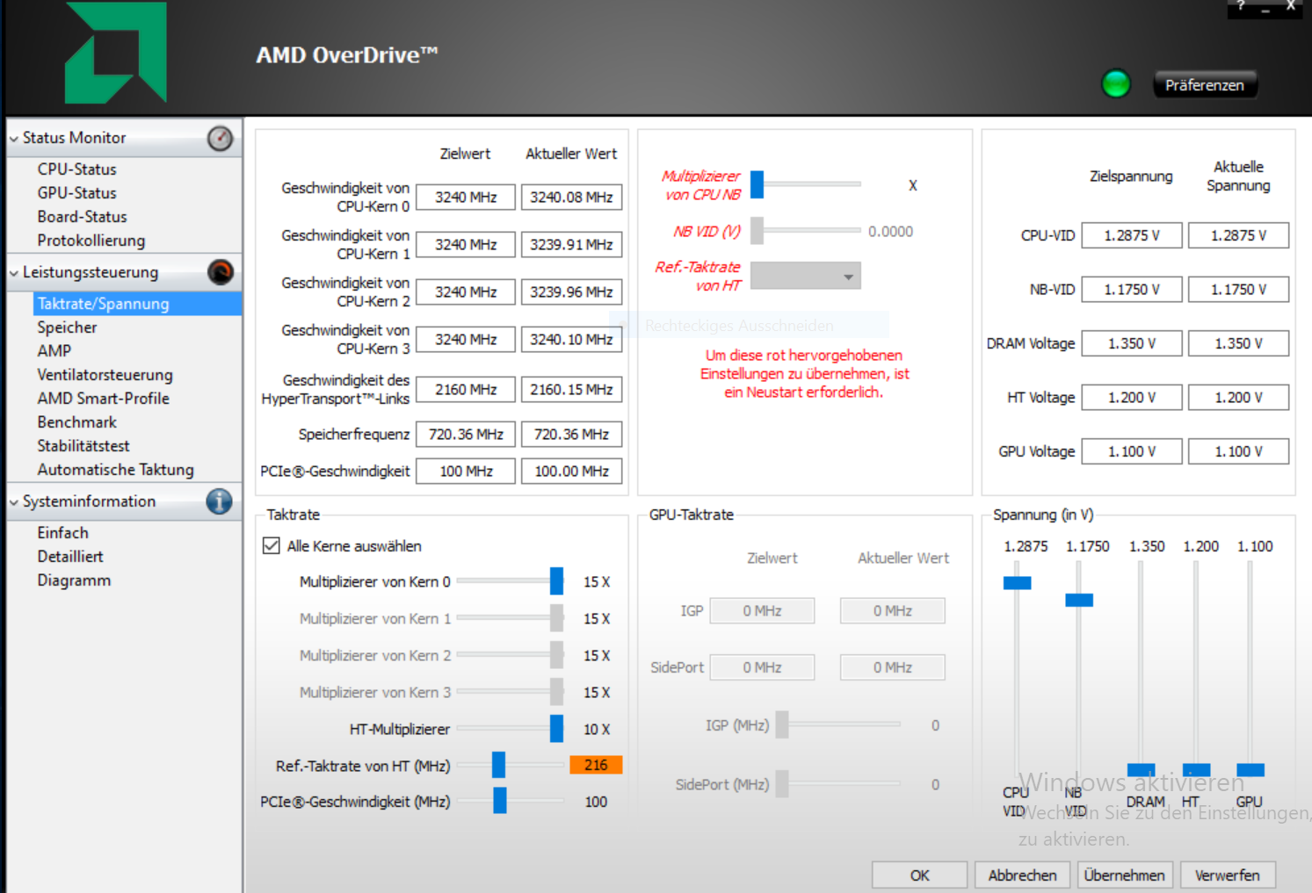Select Taktrate/Spannung menu item
The width and height of the screenshot is (1312, 893).
(137, 304)
